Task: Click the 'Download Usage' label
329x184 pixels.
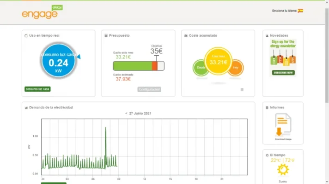Action: click(x=283, y=139)
